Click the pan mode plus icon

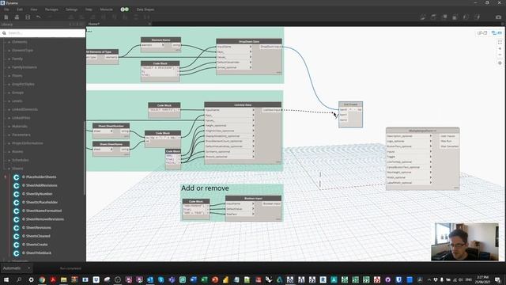(500, 63)
